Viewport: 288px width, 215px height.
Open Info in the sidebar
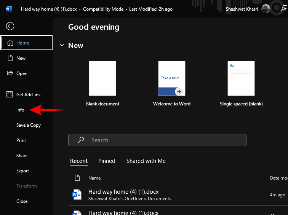coord(20,110)
